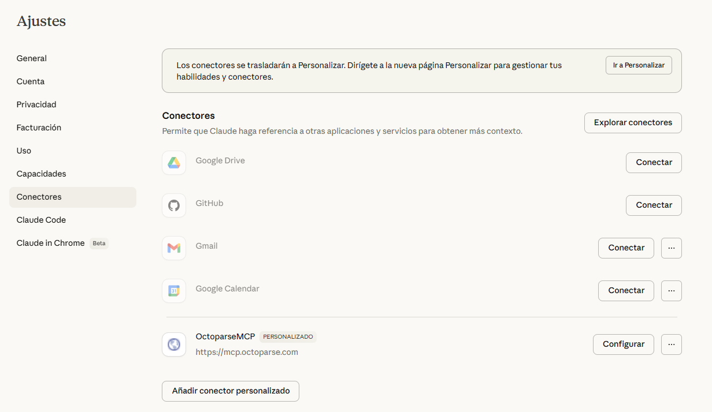Switch to the Capacidades section
The width and height of the screenshot is (712, 412).
[42, 174]
